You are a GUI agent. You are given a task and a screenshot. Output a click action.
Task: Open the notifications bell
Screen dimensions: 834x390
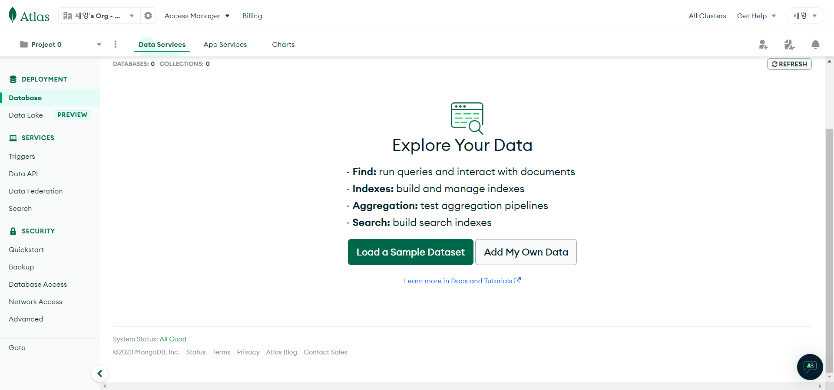click(x=815, y=44)
